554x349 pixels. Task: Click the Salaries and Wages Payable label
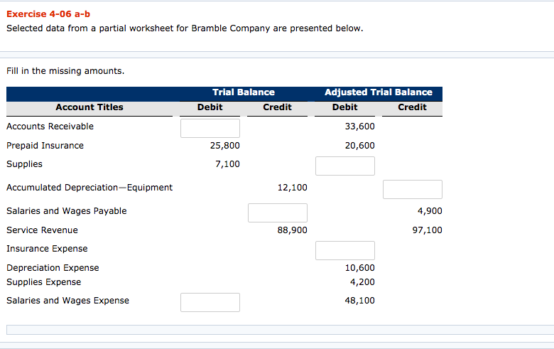(x=67, y=211)
